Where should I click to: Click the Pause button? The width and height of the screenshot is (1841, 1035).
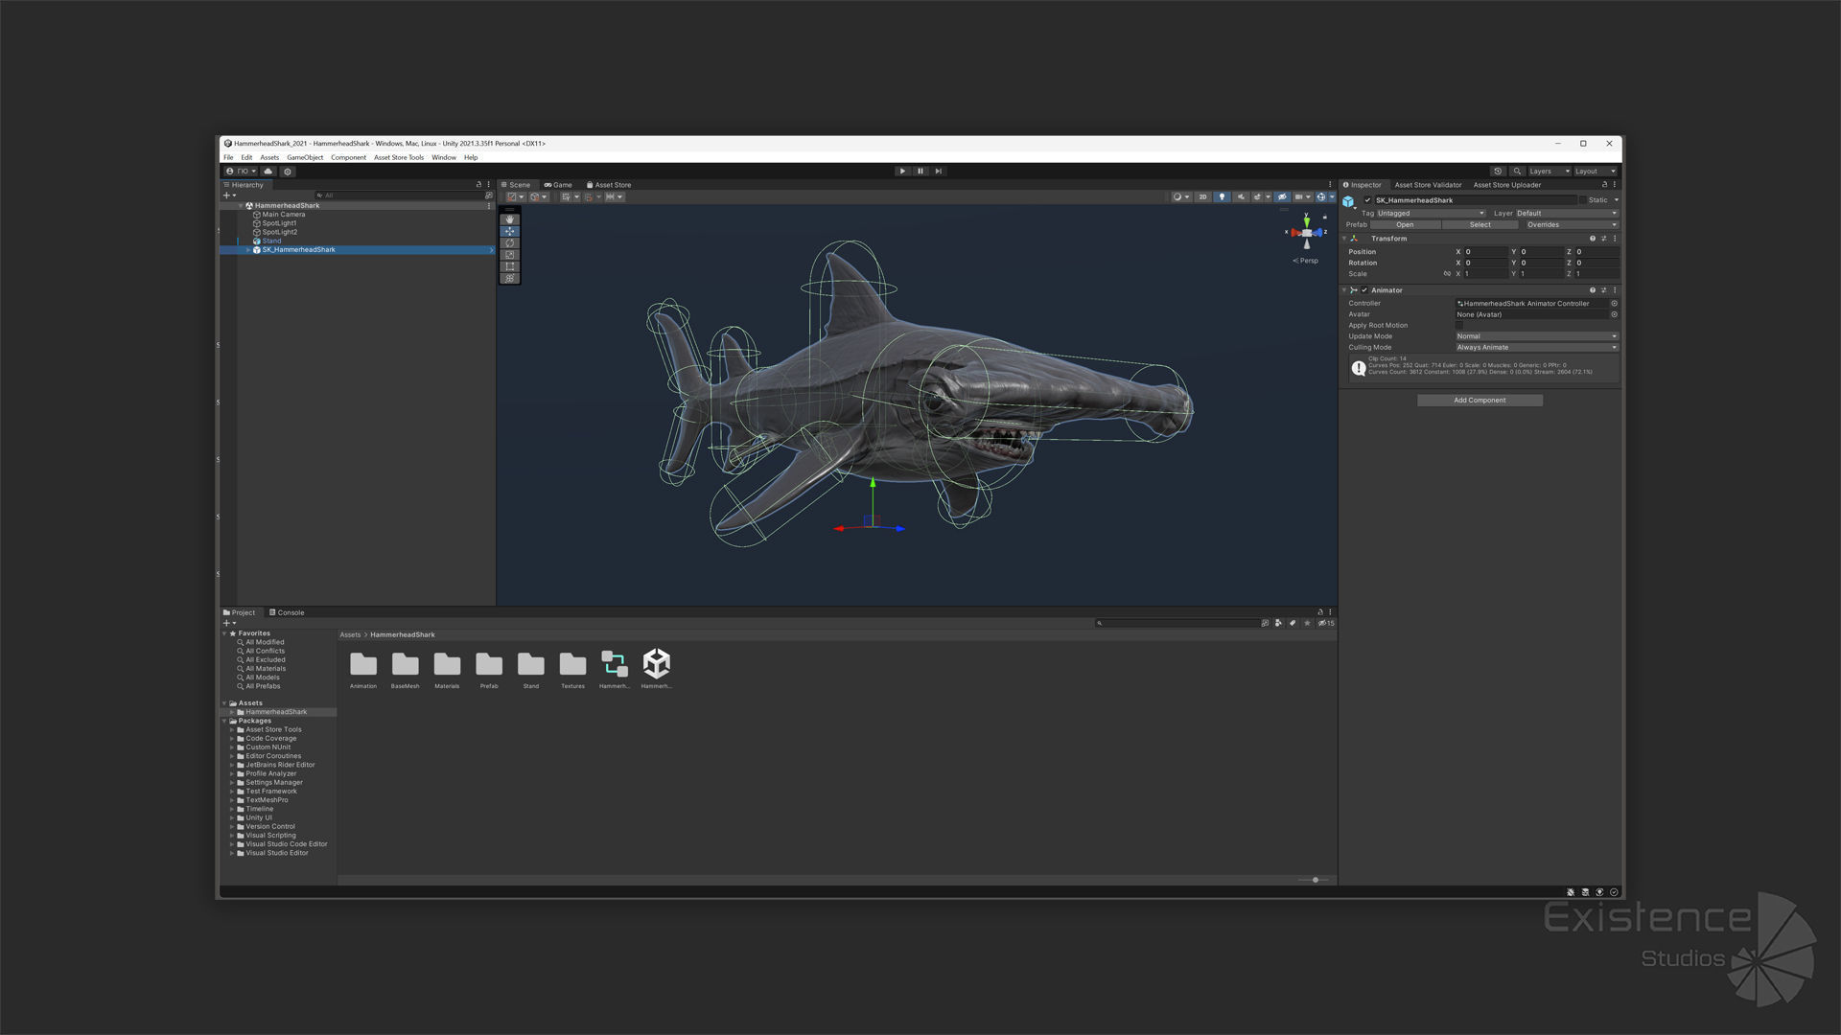click(920, 172)
